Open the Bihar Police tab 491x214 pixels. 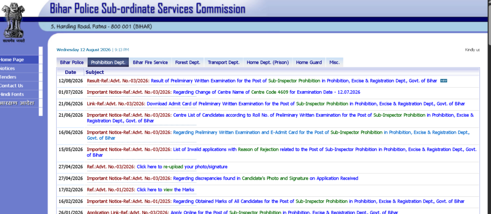tap(72, 62)
